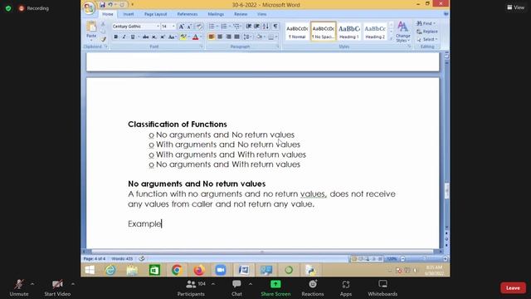Click the Replace button
This screenshot has height=299, width=531.
click(x=427, y=32)
